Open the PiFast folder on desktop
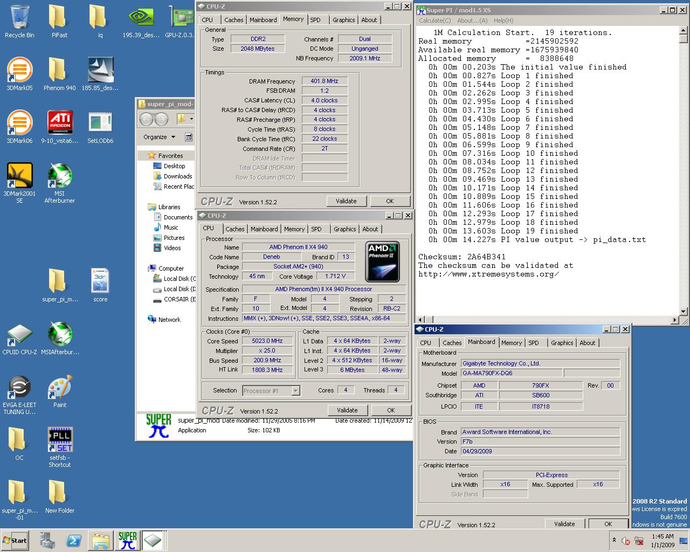The width and height of the screenshot is (690, 552). click(x=59, y=22)
